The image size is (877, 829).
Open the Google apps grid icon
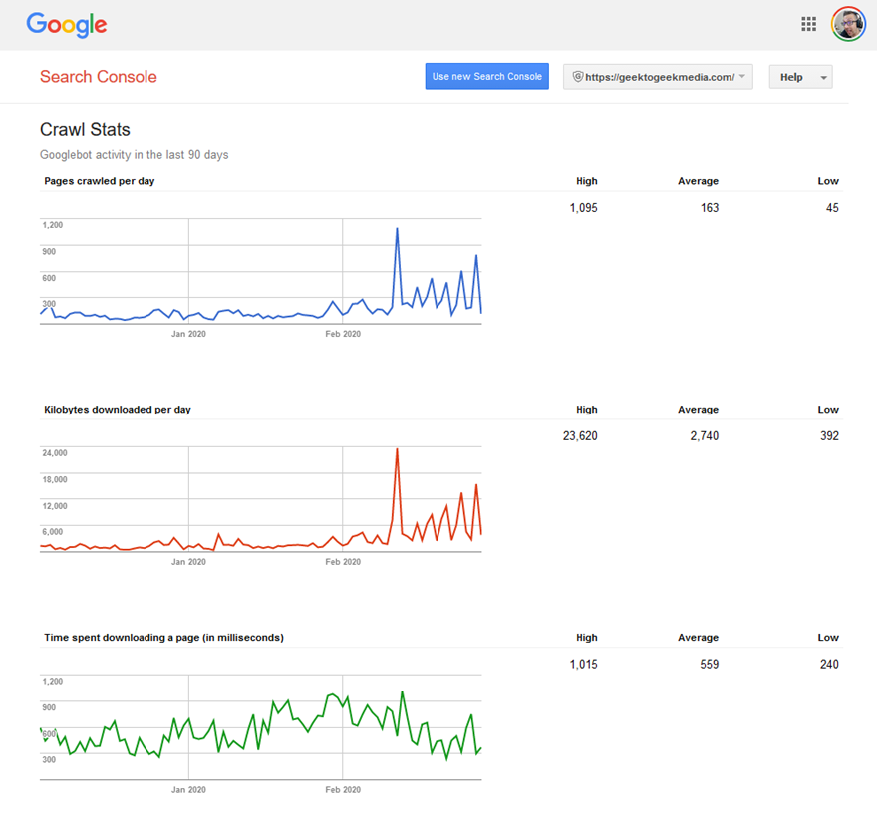(809, 24)
